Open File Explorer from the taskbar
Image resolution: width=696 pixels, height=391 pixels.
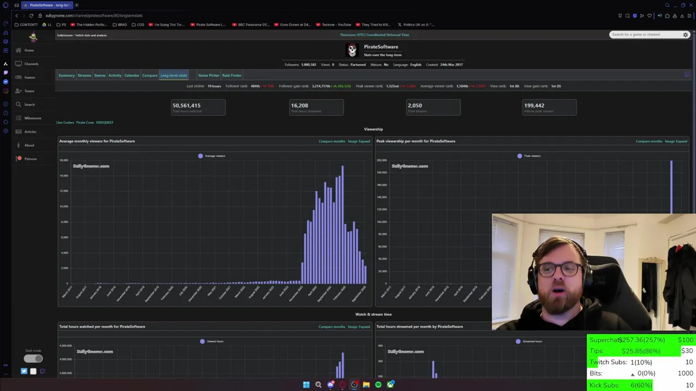366,384
